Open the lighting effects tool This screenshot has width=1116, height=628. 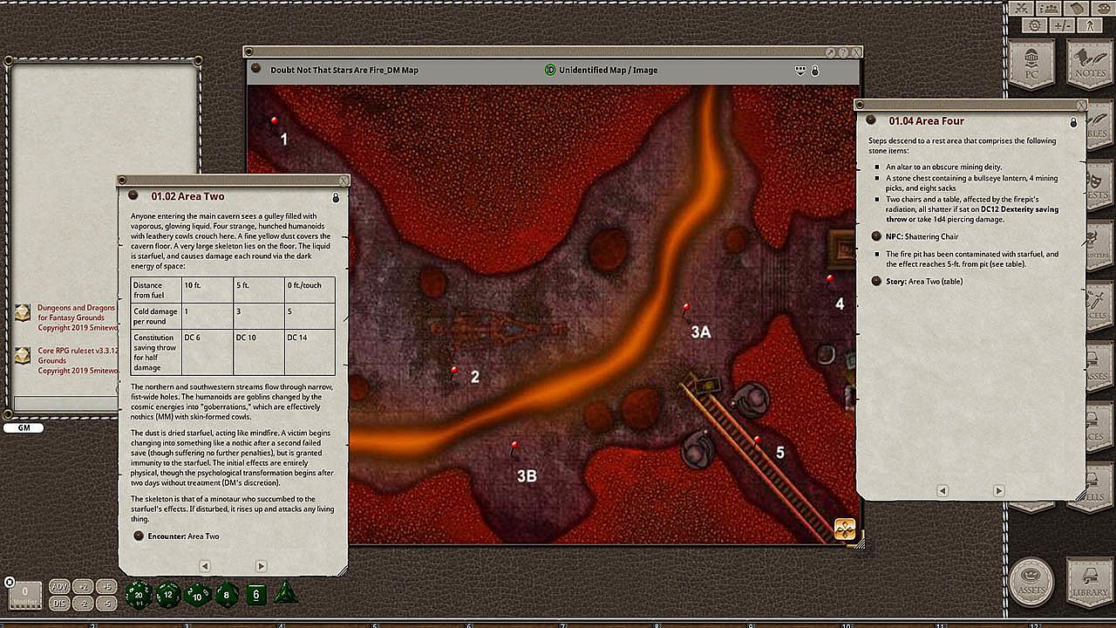(x=1090, y=25)
